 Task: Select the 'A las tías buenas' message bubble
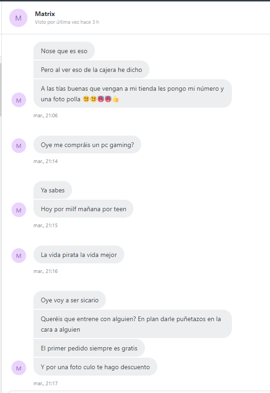(133, 93)
